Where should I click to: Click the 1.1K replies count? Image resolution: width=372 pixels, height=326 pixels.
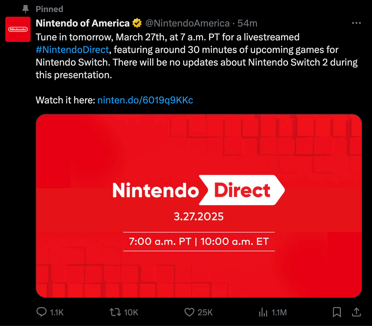tap(56, 312)
